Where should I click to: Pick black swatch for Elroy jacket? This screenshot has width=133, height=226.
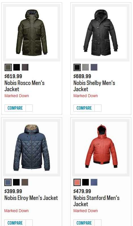tap(16, 182)
